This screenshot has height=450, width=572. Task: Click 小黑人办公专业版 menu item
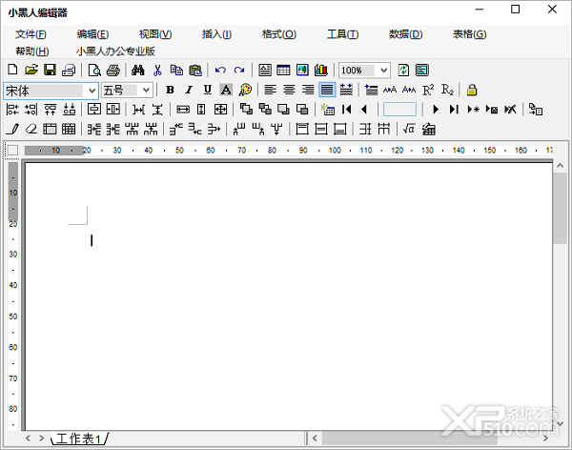[115, 51]
